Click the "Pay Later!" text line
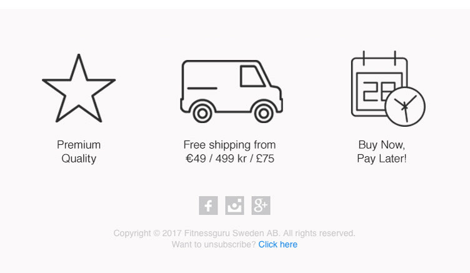This screenshot has height=273, width=470. pos(381,159)
